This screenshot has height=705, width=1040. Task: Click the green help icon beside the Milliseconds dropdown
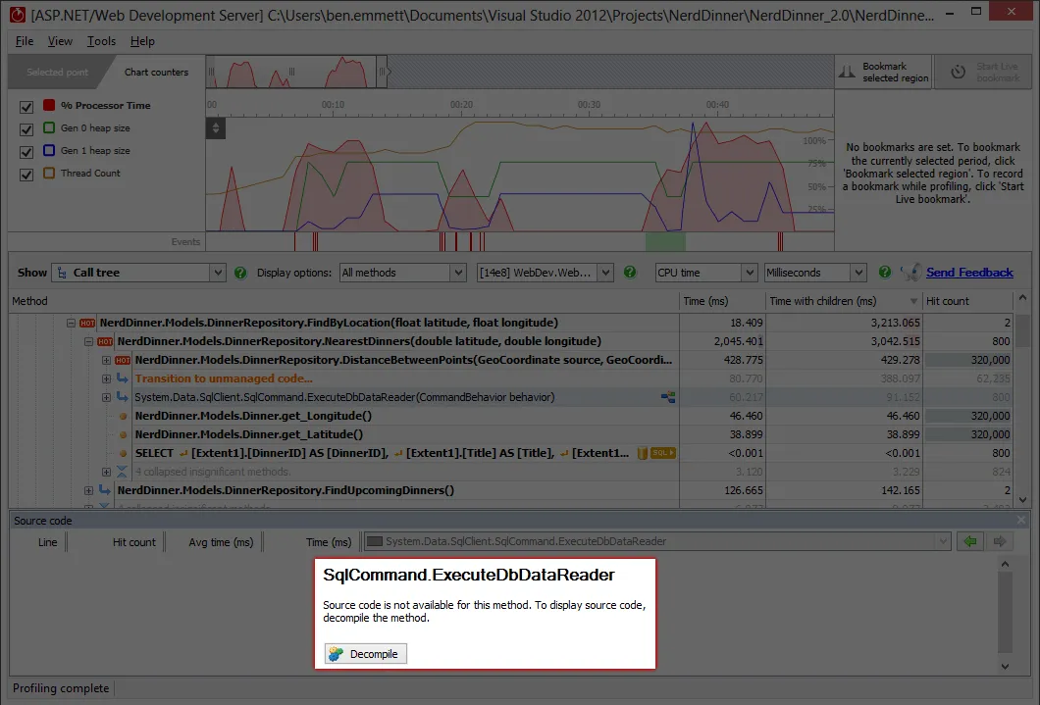[885, 273]
